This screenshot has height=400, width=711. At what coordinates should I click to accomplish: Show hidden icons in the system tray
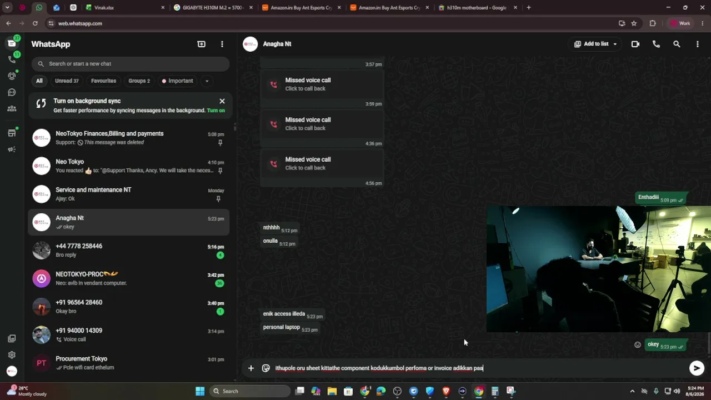[632, 391]
